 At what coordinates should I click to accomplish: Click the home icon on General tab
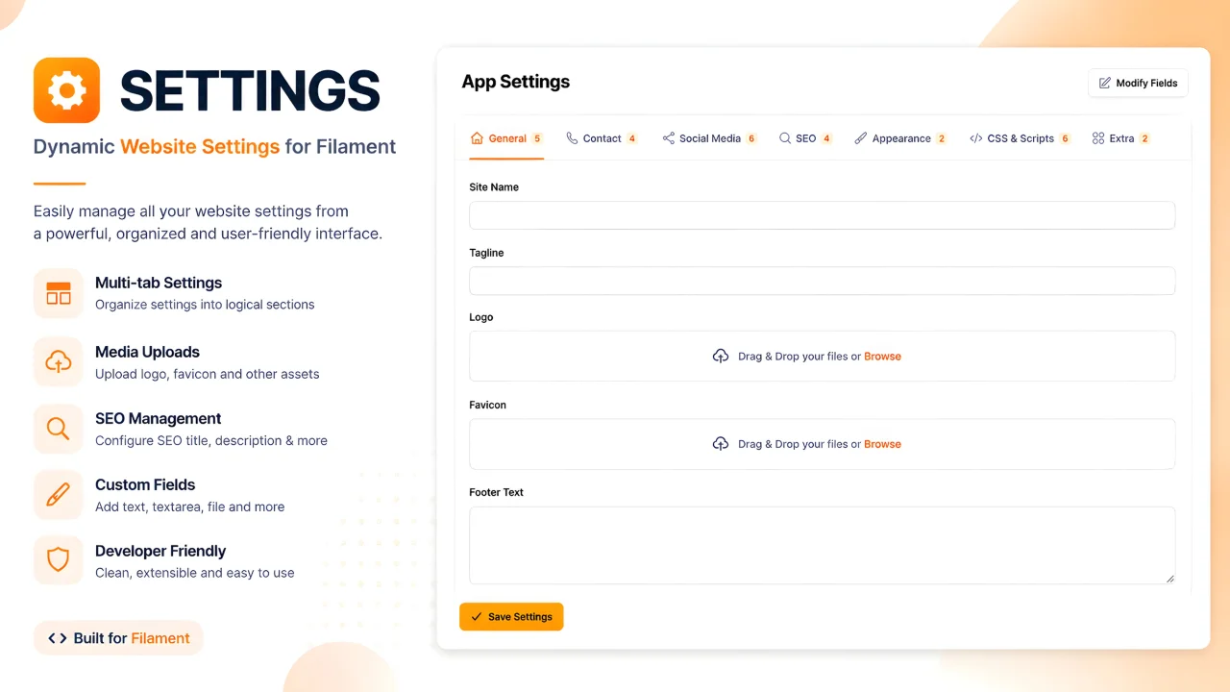click(477, 138)
